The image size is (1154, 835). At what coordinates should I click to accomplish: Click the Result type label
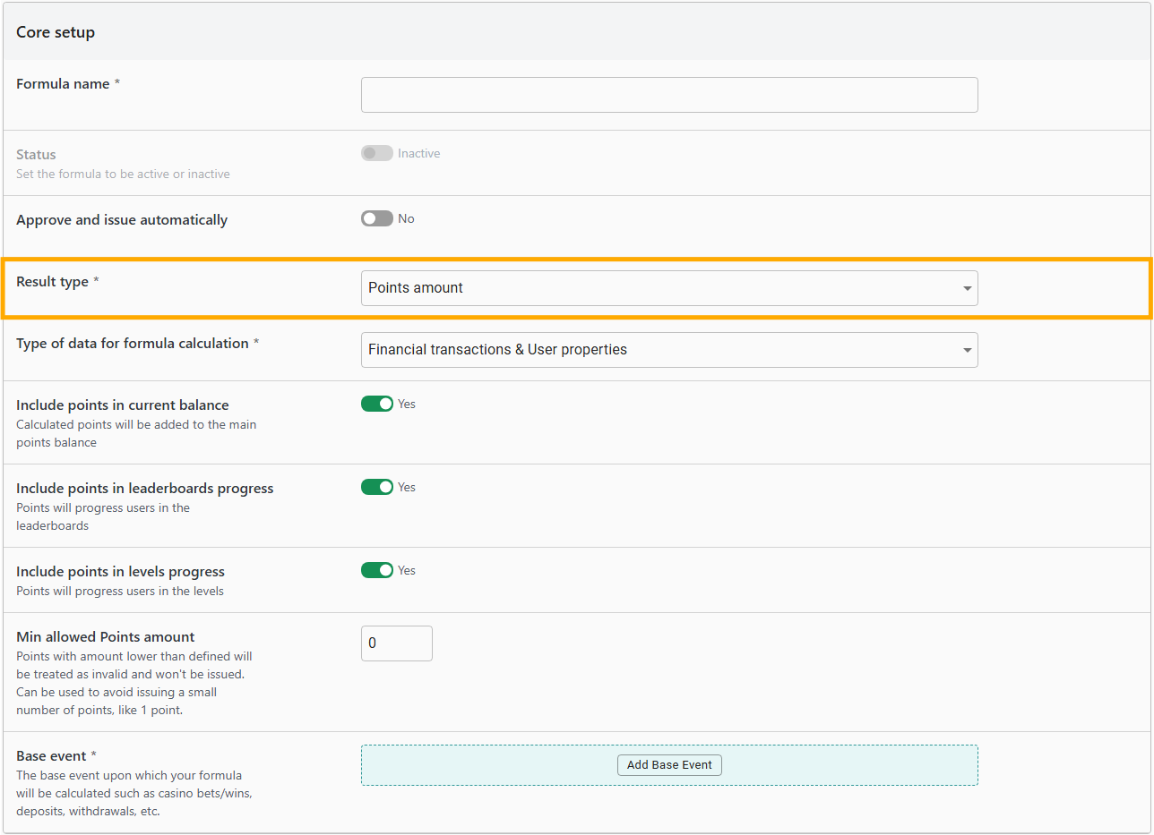coord(52,282)
